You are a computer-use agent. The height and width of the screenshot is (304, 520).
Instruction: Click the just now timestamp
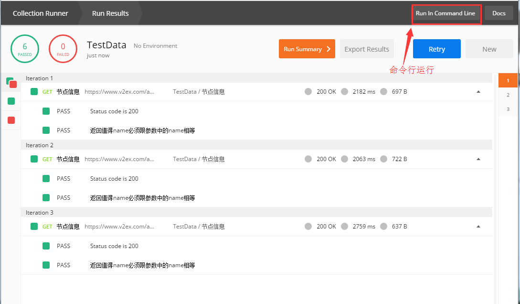[x=98, y=55]
